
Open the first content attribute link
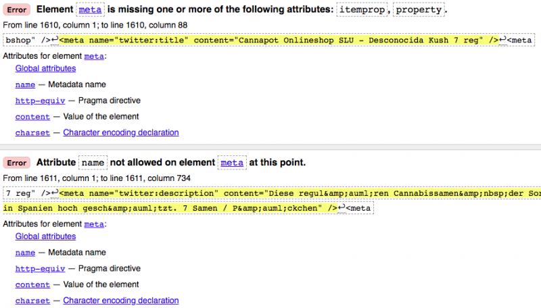coord(32,117)
